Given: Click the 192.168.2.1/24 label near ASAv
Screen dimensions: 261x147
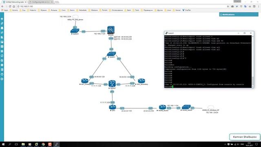Looking at the screenshot, I should tap(100, 33).
